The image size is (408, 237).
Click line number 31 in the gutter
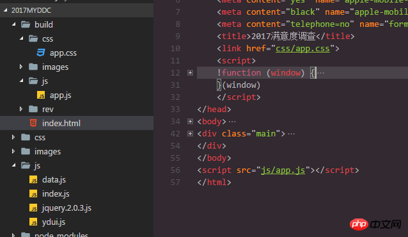coord(175,85)
